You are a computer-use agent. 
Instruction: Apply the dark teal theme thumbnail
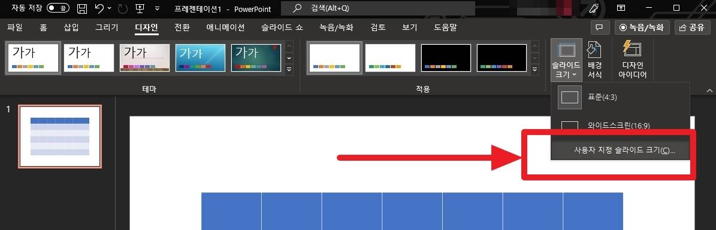[x=256, y=58]
